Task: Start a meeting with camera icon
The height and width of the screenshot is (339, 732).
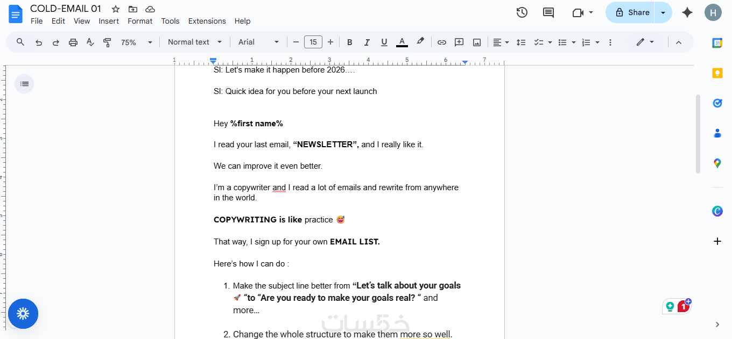Action: pyautogui.click(x=578, y=12)
